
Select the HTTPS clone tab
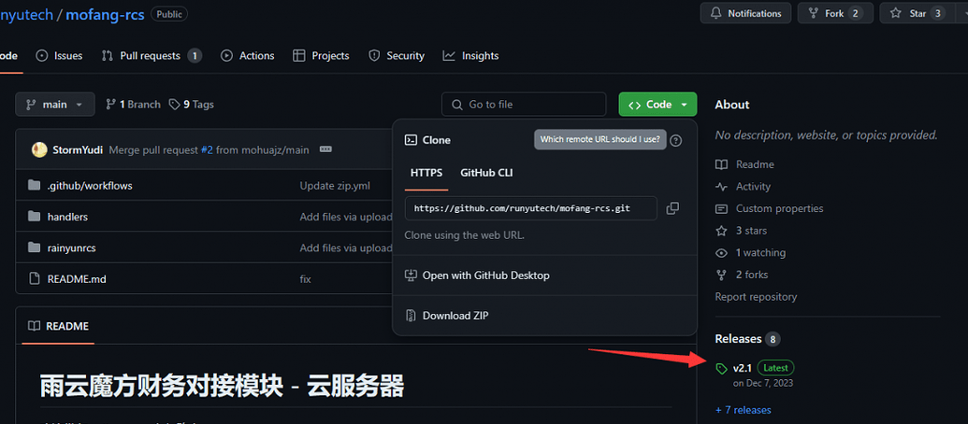pos(426,173)
